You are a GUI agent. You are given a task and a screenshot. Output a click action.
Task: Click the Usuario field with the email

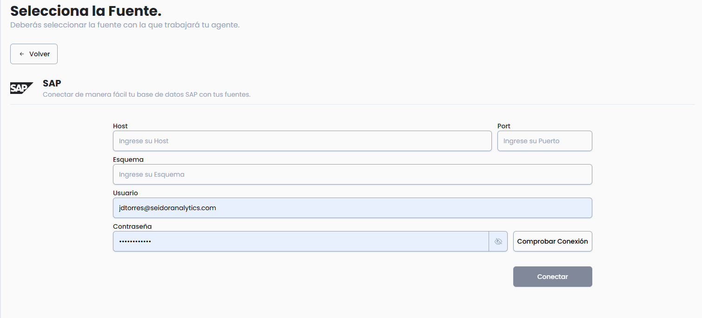(352, 208)
